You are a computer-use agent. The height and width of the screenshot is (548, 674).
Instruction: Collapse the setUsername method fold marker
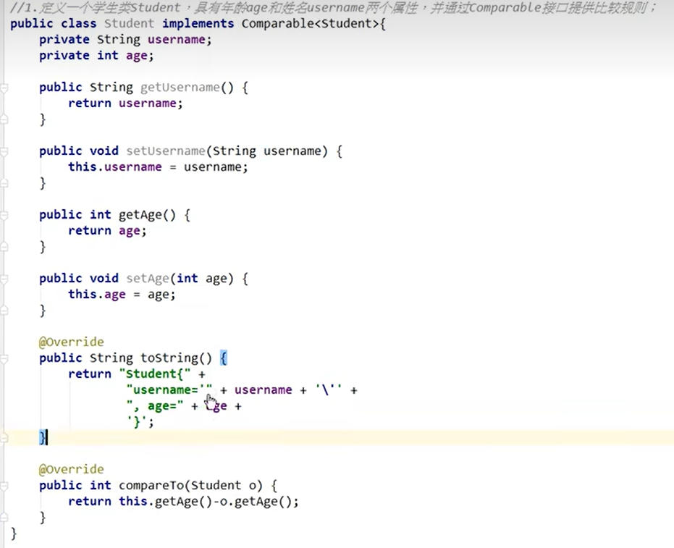(x=4, y=151)
